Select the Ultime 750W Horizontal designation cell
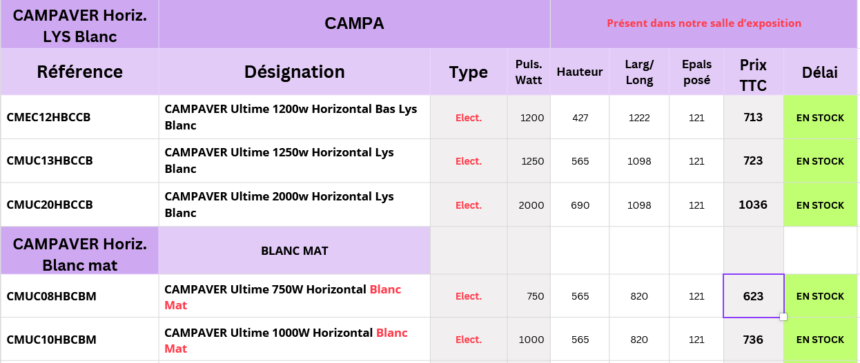 294,296
